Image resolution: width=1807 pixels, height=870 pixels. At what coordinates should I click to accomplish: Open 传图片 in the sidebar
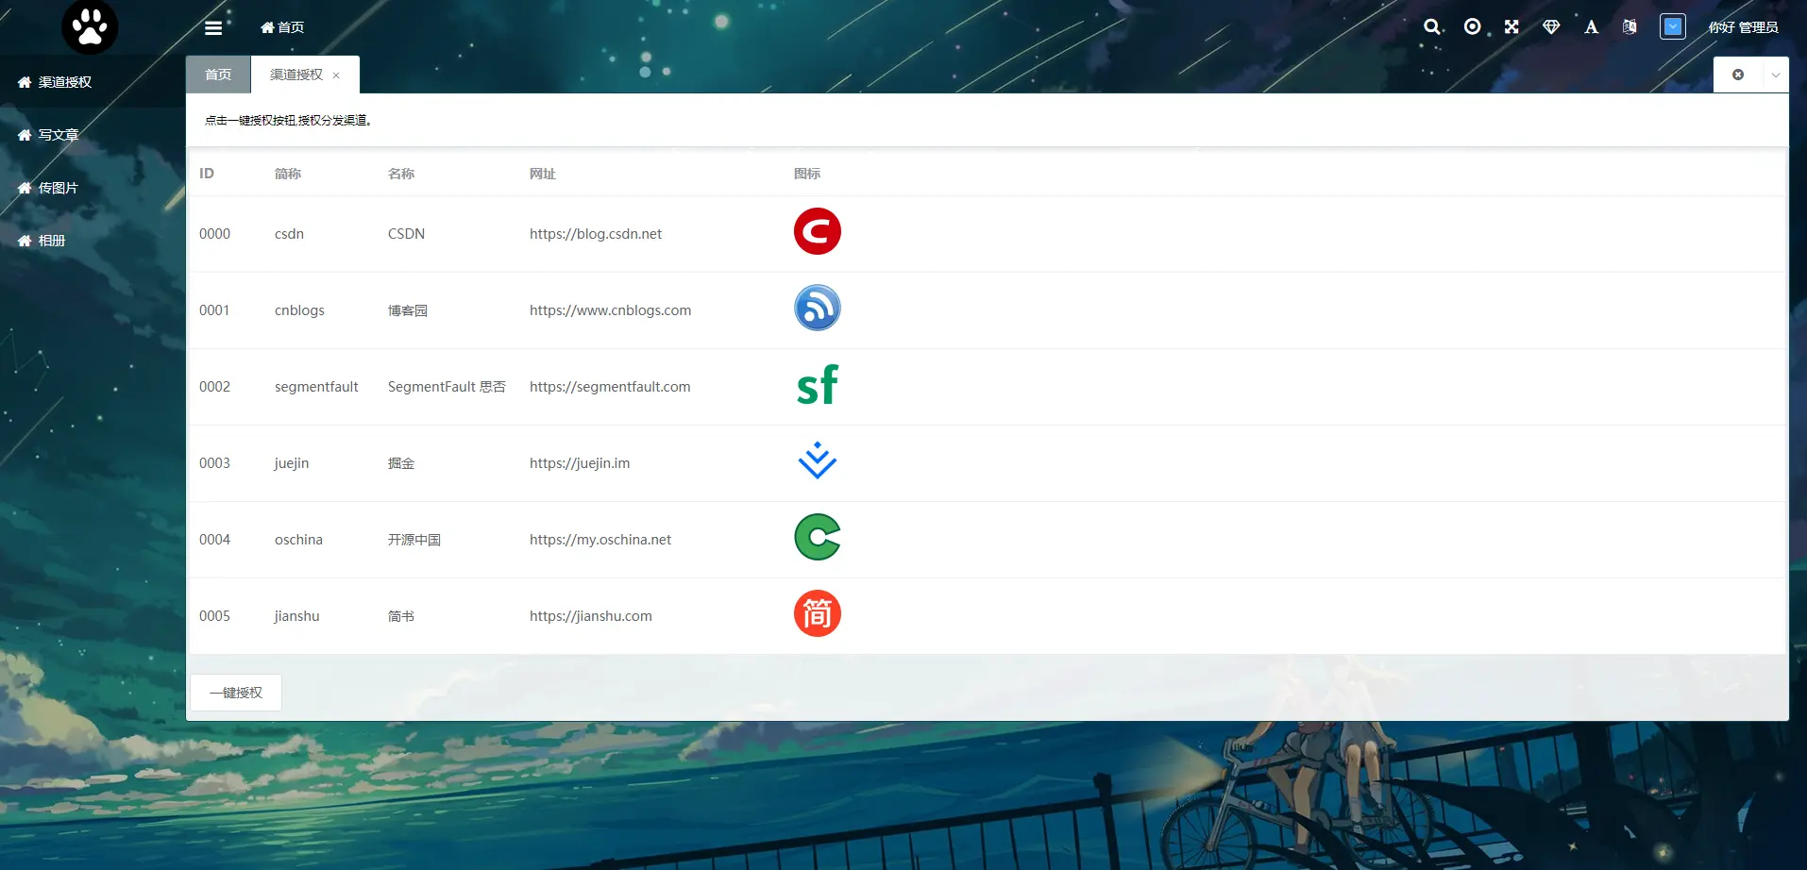pos(93,188)
